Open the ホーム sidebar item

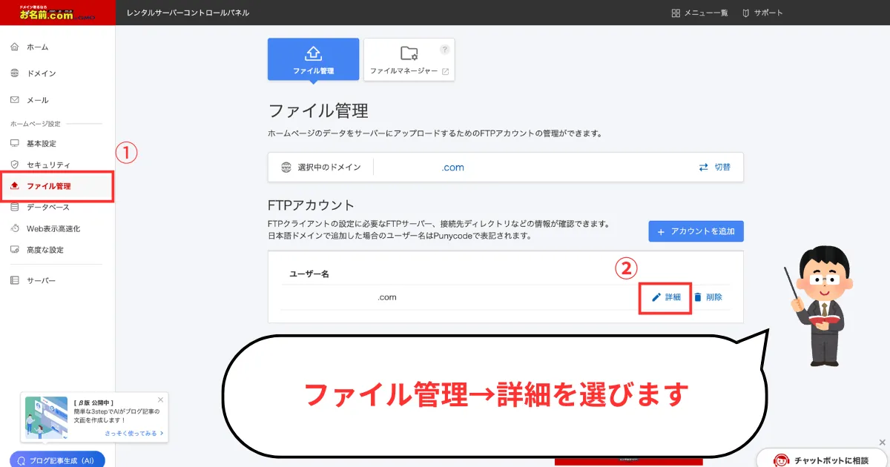pos(37,47)
